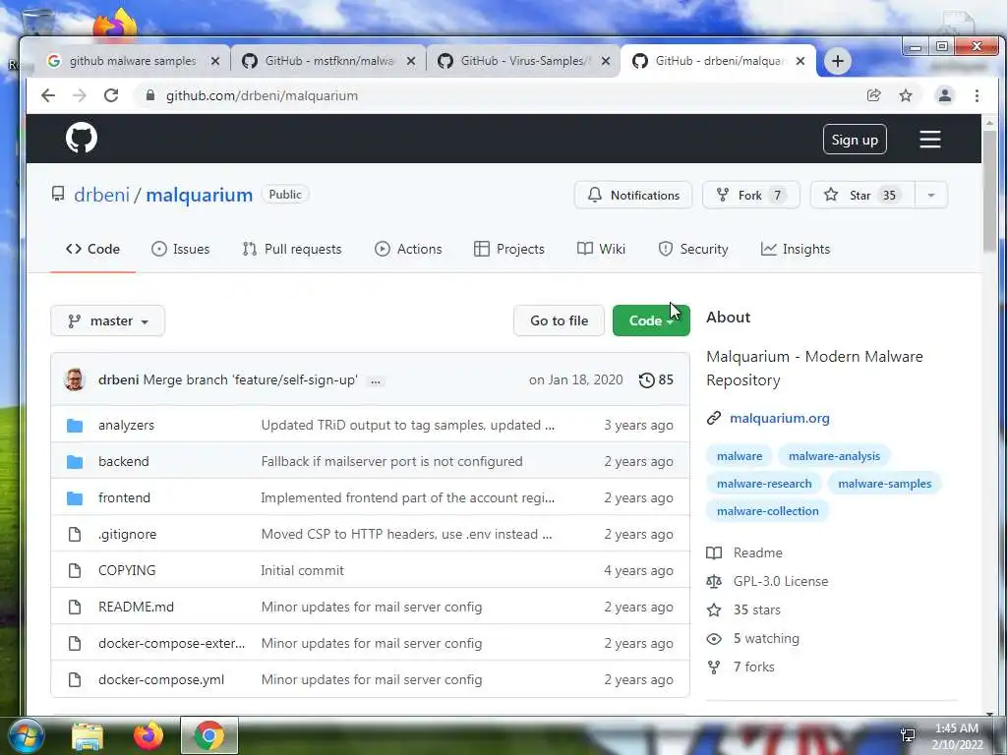Open the network tray icon

click(x=908, y=735)
